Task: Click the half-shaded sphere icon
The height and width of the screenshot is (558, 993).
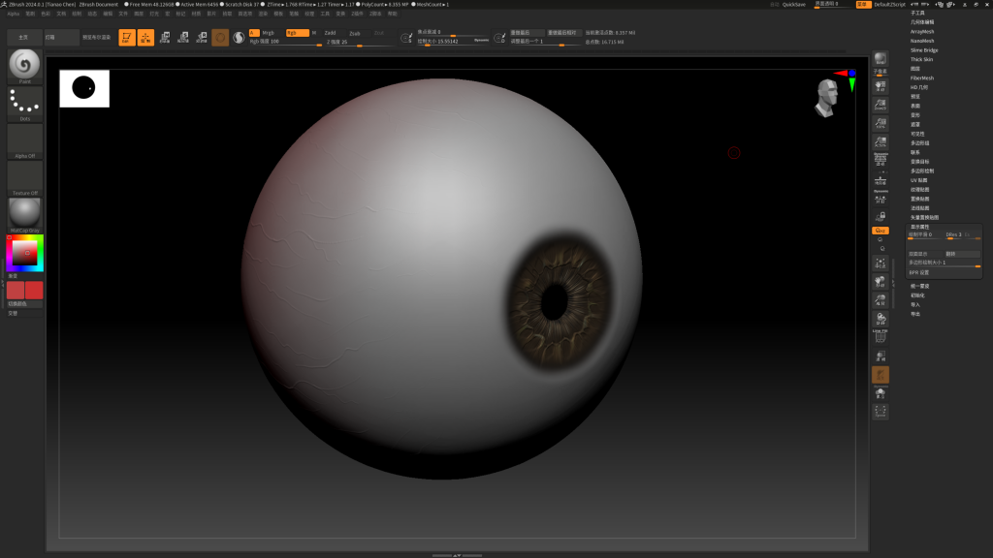Action: (239, 38)
